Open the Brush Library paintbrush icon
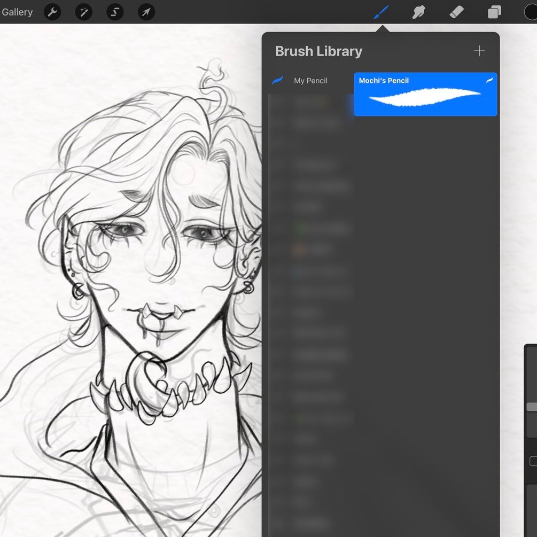The width and height of the screenshot is (537, 537). coord(380,12)
